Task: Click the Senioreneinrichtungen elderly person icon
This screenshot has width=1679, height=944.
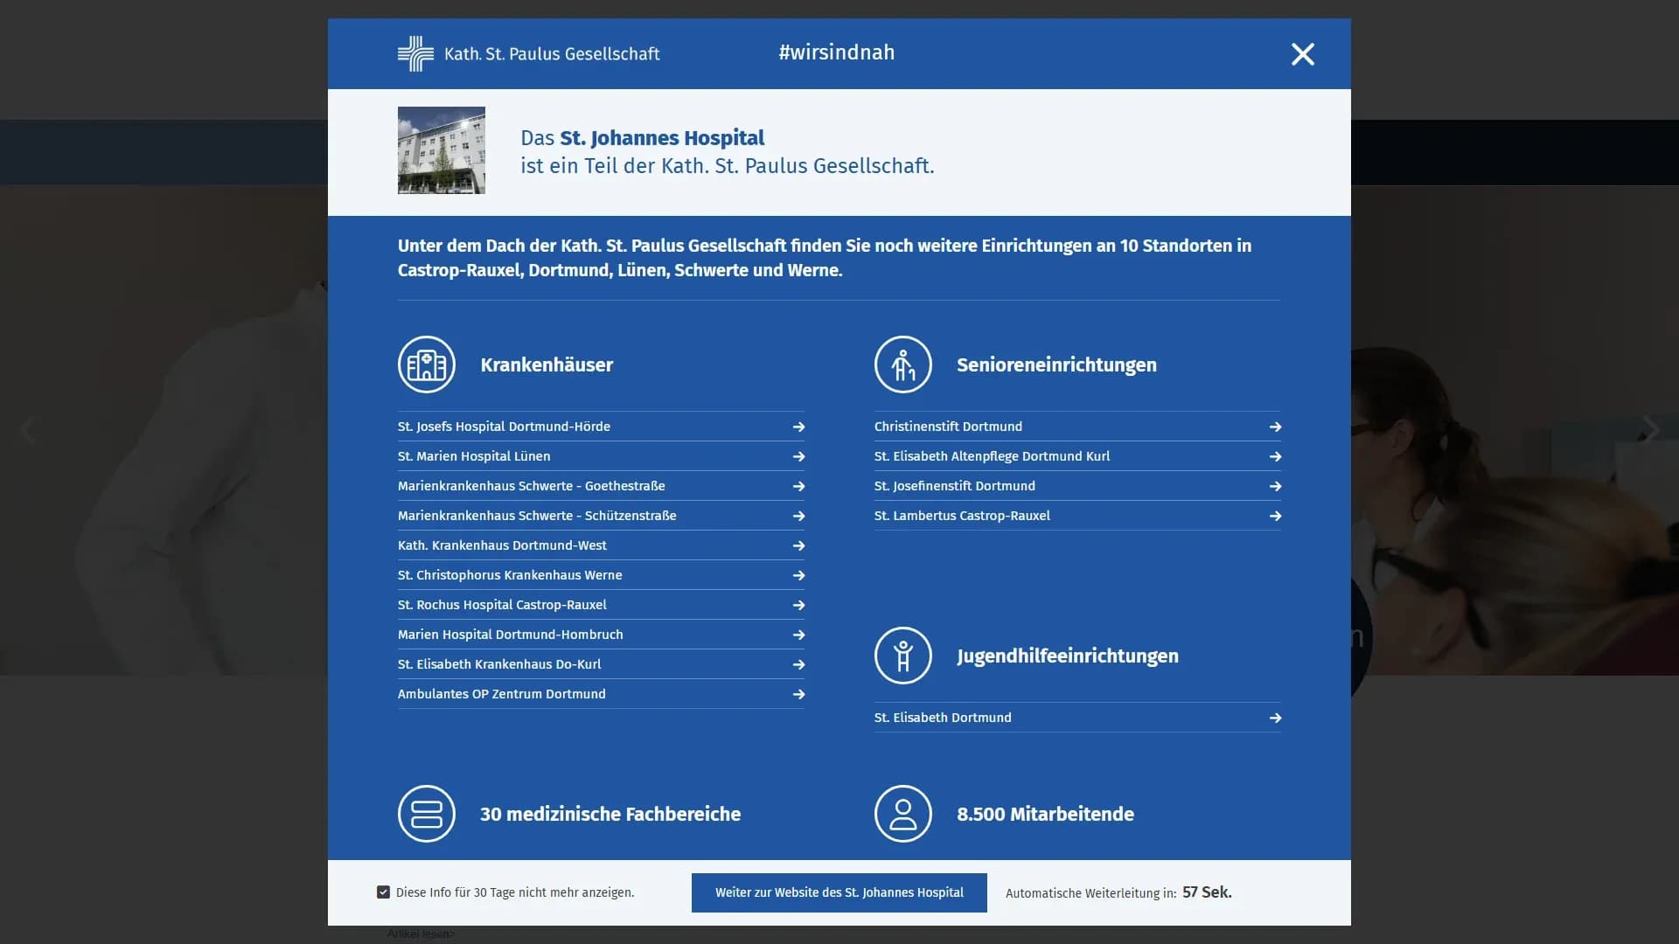Action: pos(903,364)
